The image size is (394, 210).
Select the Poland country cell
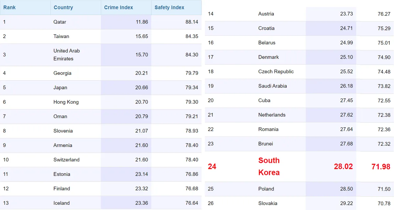pyautogui.click(x=266, y=189)
